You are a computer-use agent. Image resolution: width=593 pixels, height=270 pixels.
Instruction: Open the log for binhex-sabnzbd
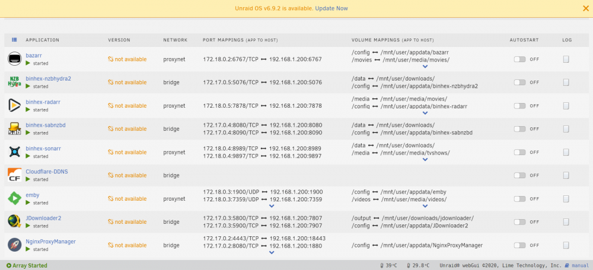pyautogui.click(x=566, y=128)
